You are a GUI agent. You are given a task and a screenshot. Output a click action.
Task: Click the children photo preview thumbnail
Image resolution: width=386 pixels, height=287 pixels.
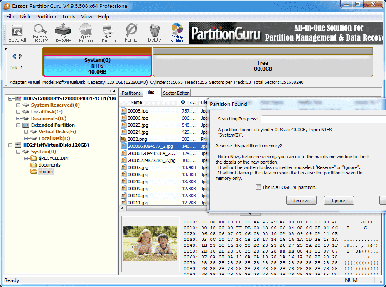(x=150, y=243)
